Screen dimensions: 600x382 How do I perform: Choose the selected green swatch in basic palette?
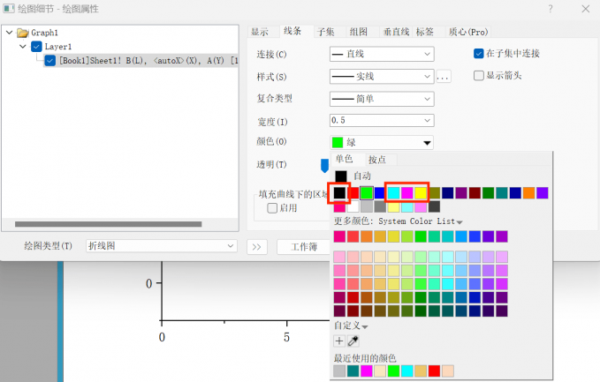pyautogui.click(x=367, y=193)
